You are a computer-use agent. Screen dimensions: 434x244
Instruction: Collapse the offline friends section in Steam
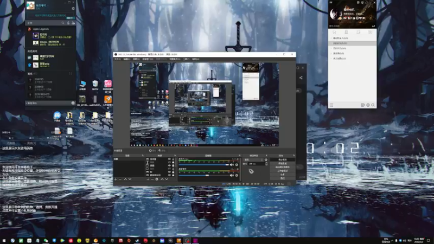(32, 74)
